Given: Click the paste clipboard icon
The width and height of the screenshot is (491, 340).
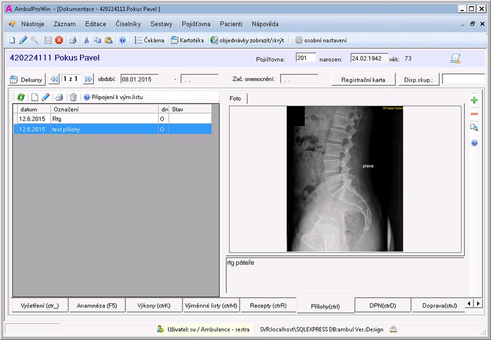Looking at the screenshot, I should 108,40.
